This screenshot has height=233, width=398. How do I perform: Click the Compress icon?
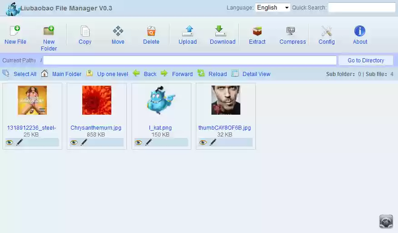coord(291,31)
